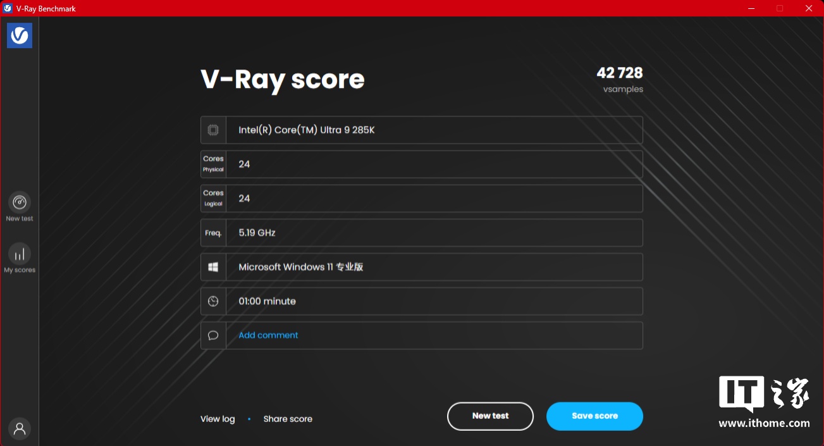This screenshot has height=446, width=824.
Task: Click the Windows logo icon in the OS row
Action: point(213,267)
